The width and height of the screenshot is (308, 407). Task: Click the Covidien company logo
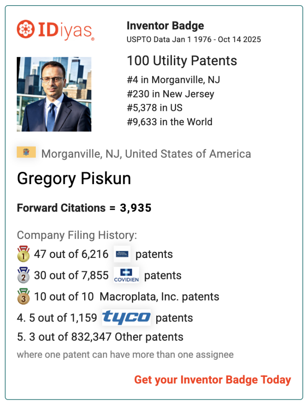pos(126,275)
